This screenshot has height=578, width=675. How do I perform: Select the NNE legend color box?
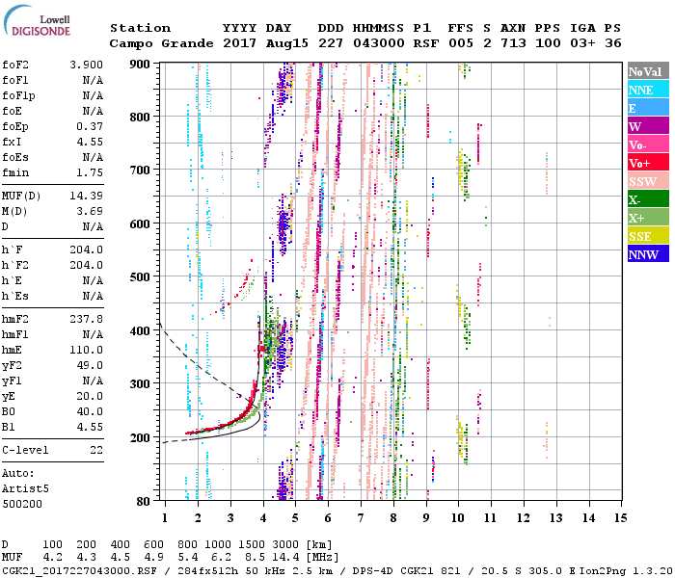pyautogui.click(x=647, y=90)
